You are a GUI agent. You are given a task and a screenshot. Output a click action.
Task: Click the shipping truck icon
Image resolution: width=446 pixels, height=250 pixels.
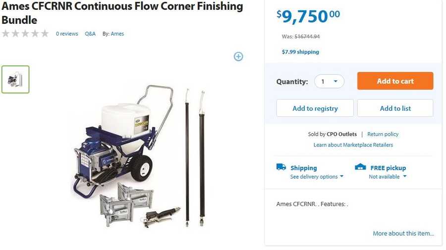[281, 167]
